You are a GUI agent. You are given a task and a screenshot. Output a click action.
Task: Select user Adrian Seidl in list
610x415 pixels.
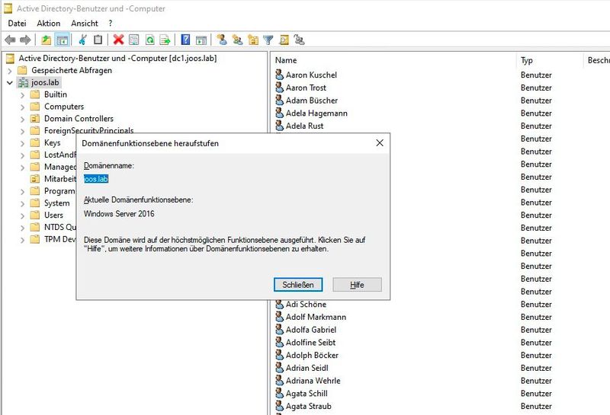[307, 368]
